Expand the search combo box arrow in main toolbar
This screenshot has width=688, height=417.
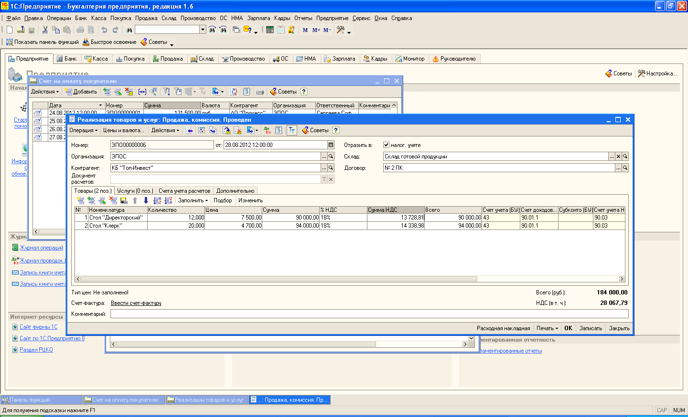(203, 30)
